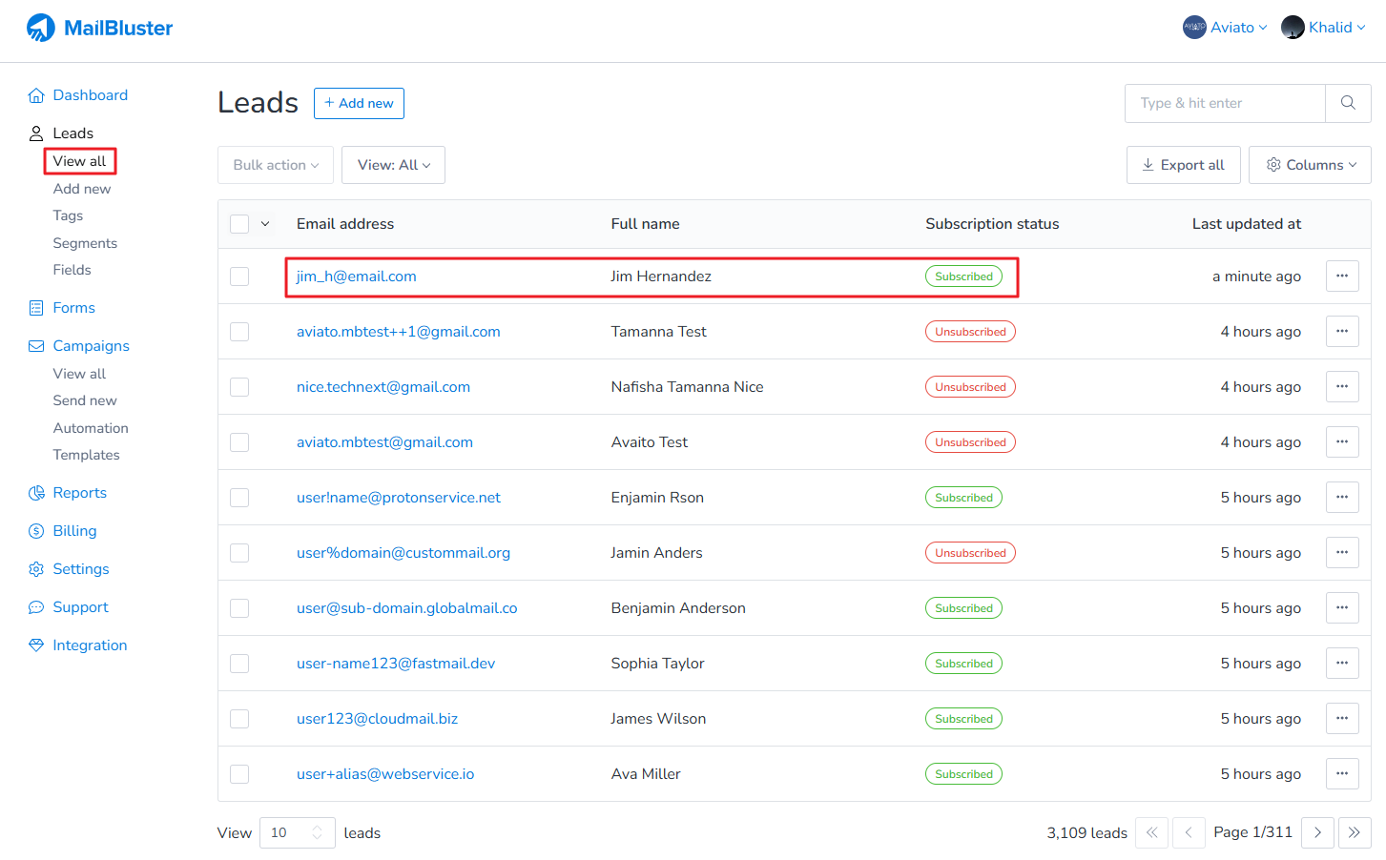Jump to last page double-arrow
The image size is (1386, 860).
(x=1355, y=832)
